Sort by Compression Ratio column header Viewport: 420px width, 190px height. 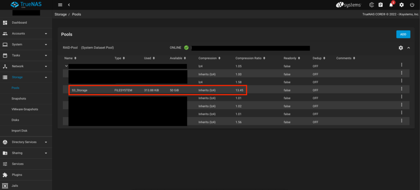(x=251, y=58)
